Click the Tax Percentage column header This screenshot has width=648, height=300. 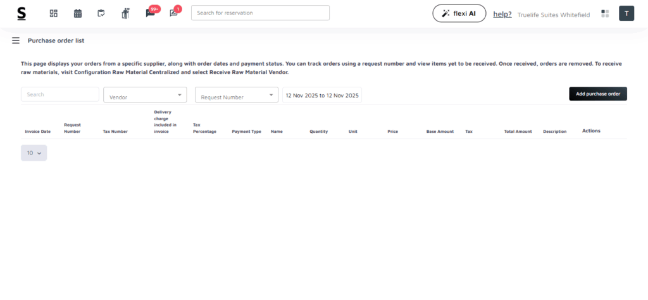pyautogui.click(x=204, y=128)
